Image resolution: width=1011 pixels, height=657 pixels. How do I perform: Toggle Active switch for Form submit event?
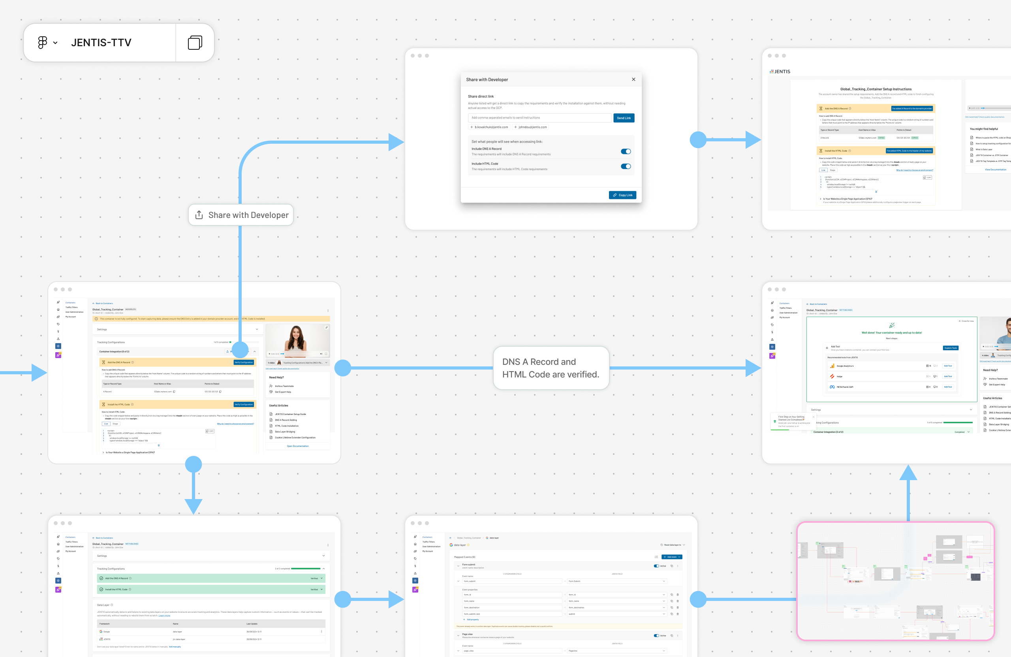click(x=656, y=566)
